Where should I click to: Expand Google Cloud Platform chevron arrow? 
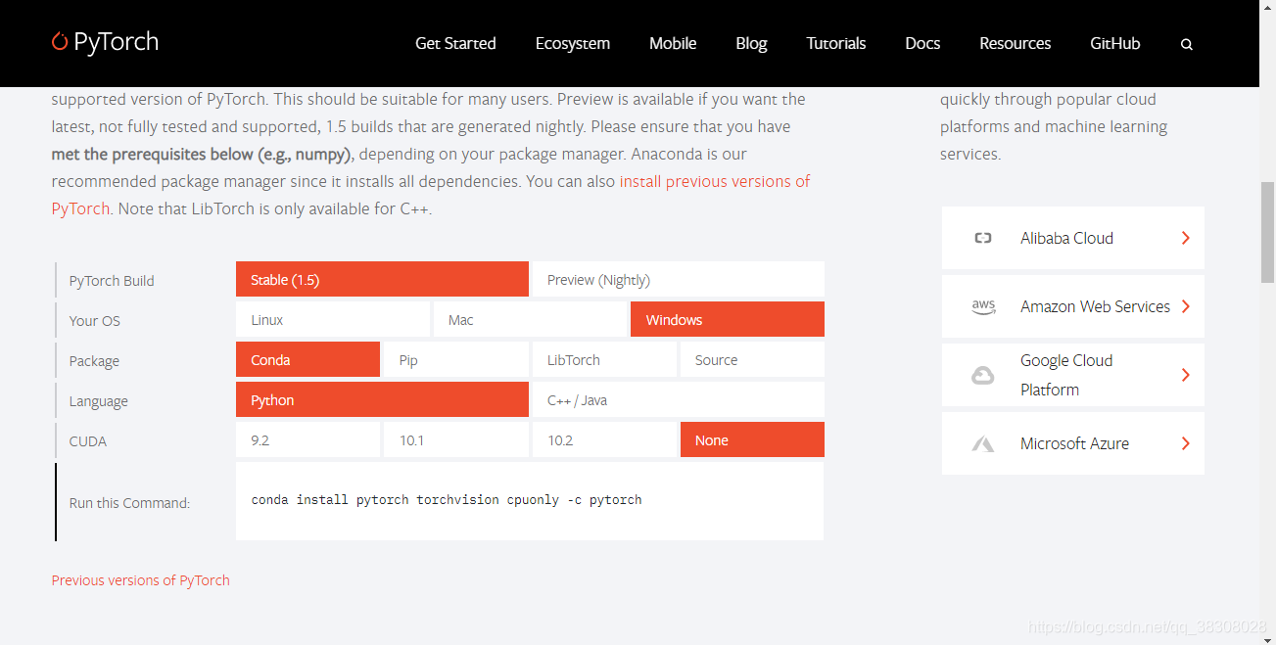pyautogui.click(x=1185, y=375)
